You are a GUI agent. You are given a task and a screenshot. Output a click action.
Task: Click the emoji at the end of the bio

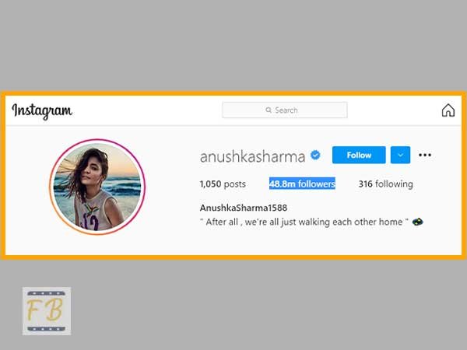pos(417,222)
